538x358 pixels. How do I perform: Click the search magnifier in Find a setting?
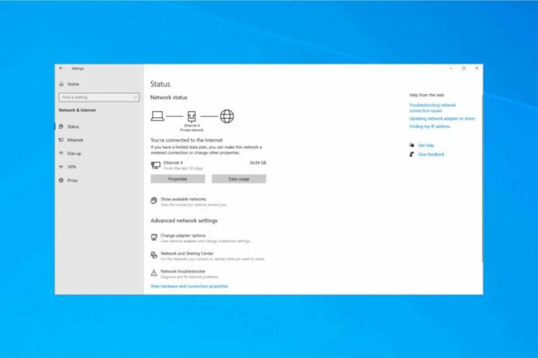pyautogui.click(x=135, y=97)
